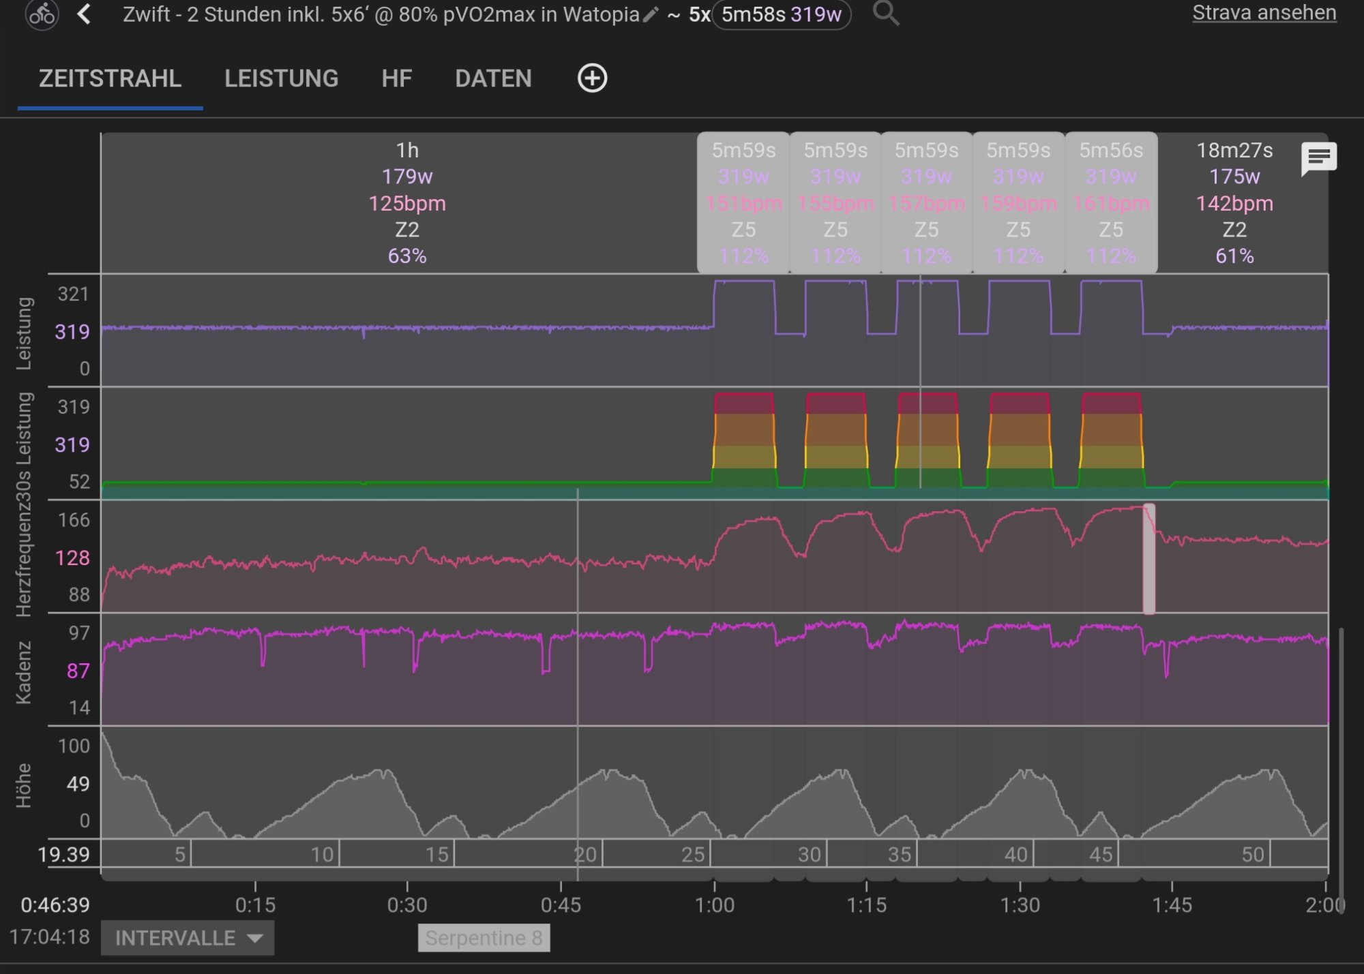Click lap marker 35 on lap bar
The height and width of the screenshot is (974, 1364).
(x=900, y=854)
